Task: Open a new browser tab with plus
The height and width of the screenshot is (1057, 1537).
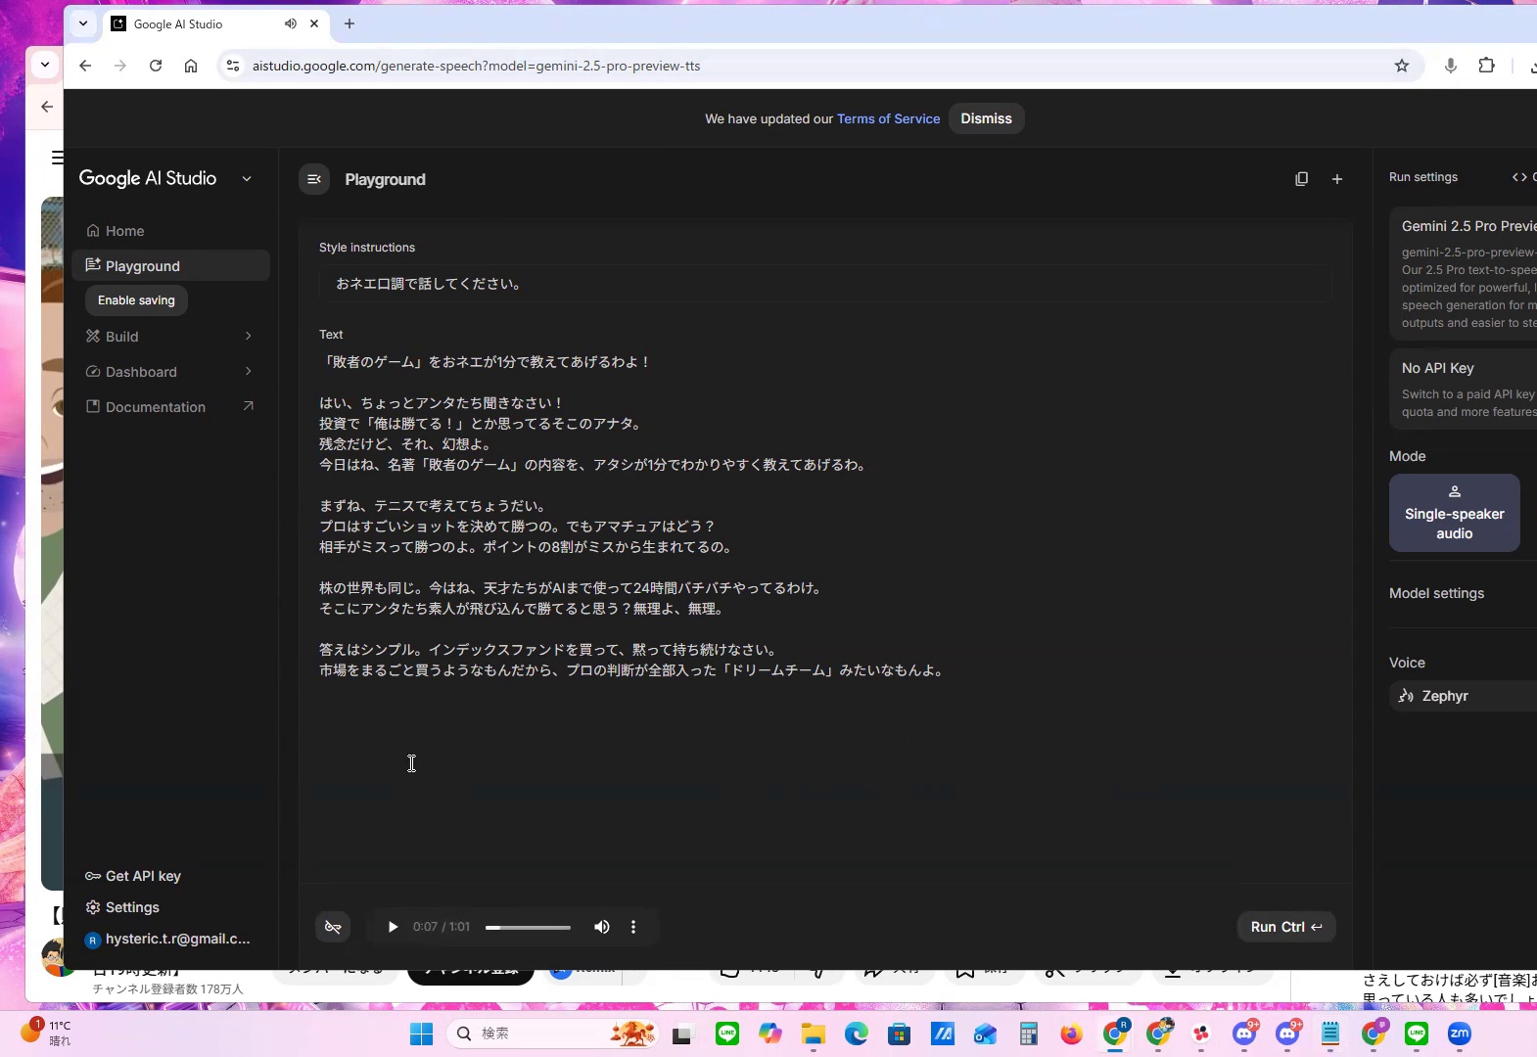Action: [349, 23]
